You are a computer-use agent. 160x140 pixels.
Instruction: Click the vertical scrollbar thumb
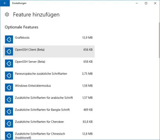159,40
